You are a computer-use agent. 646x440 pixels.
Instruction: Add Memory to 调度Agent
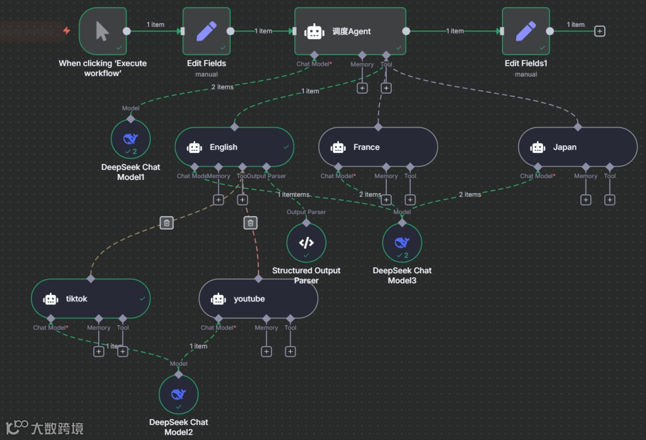[x=362, y=88]
